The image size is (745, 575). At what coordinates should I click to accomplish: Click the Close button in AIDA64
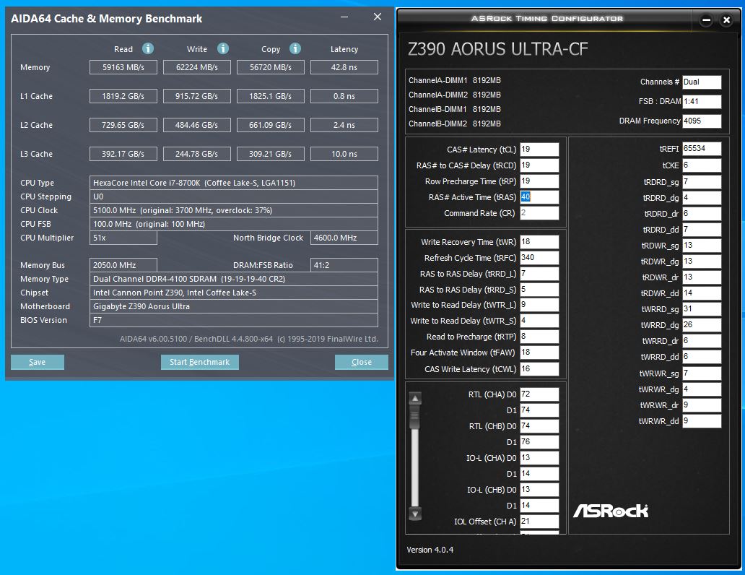point(362,362)
